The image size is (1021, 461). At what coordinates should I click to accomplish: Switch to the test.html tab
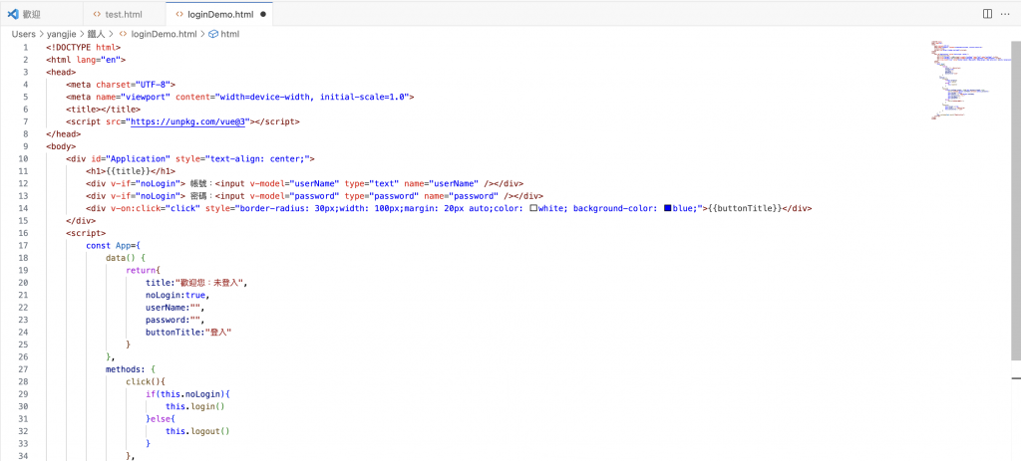(x=124, y=14)
